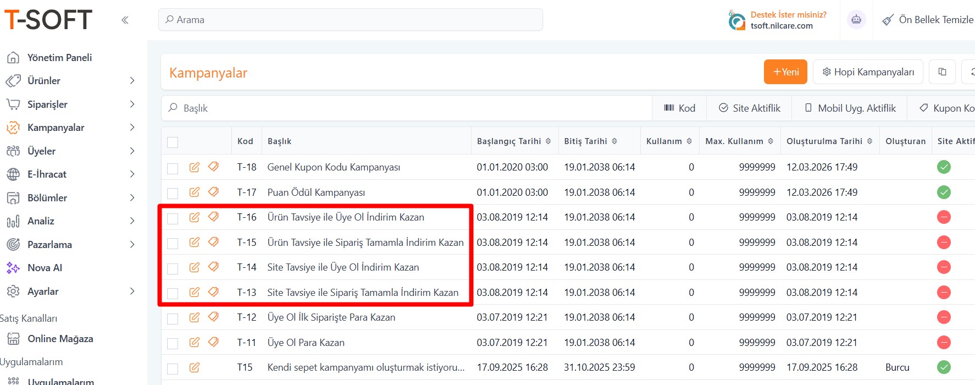Toggle the red site status for T-16
Viewport: 975px width, 385px height.
point(944,217)
